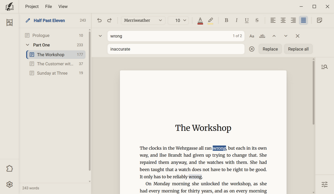Select The Workshop chapter
Image resolution: width=334 pixels, height=194 pixels.
[x=56, y=55]
